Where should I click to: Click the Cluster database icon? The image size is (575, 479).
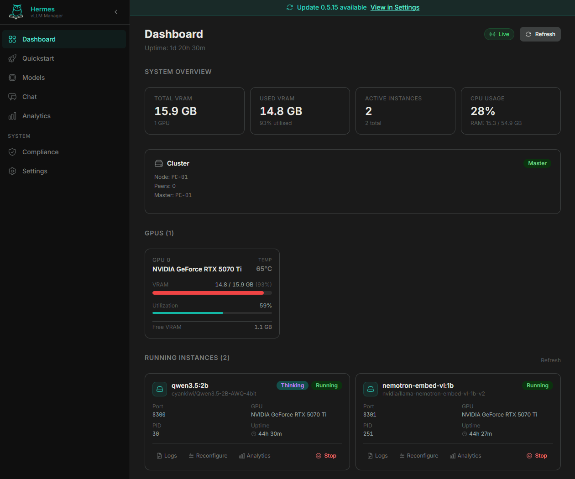click(158, 163)
